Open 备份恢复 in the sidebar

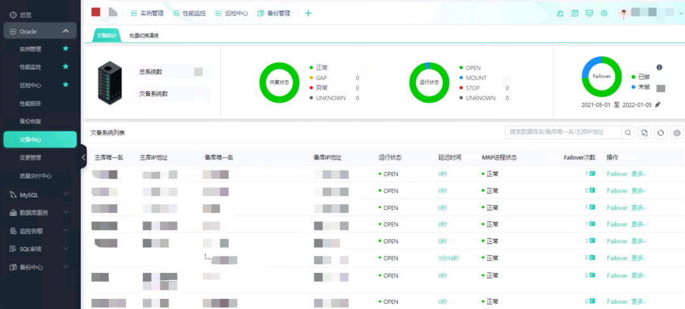point(30,121)
